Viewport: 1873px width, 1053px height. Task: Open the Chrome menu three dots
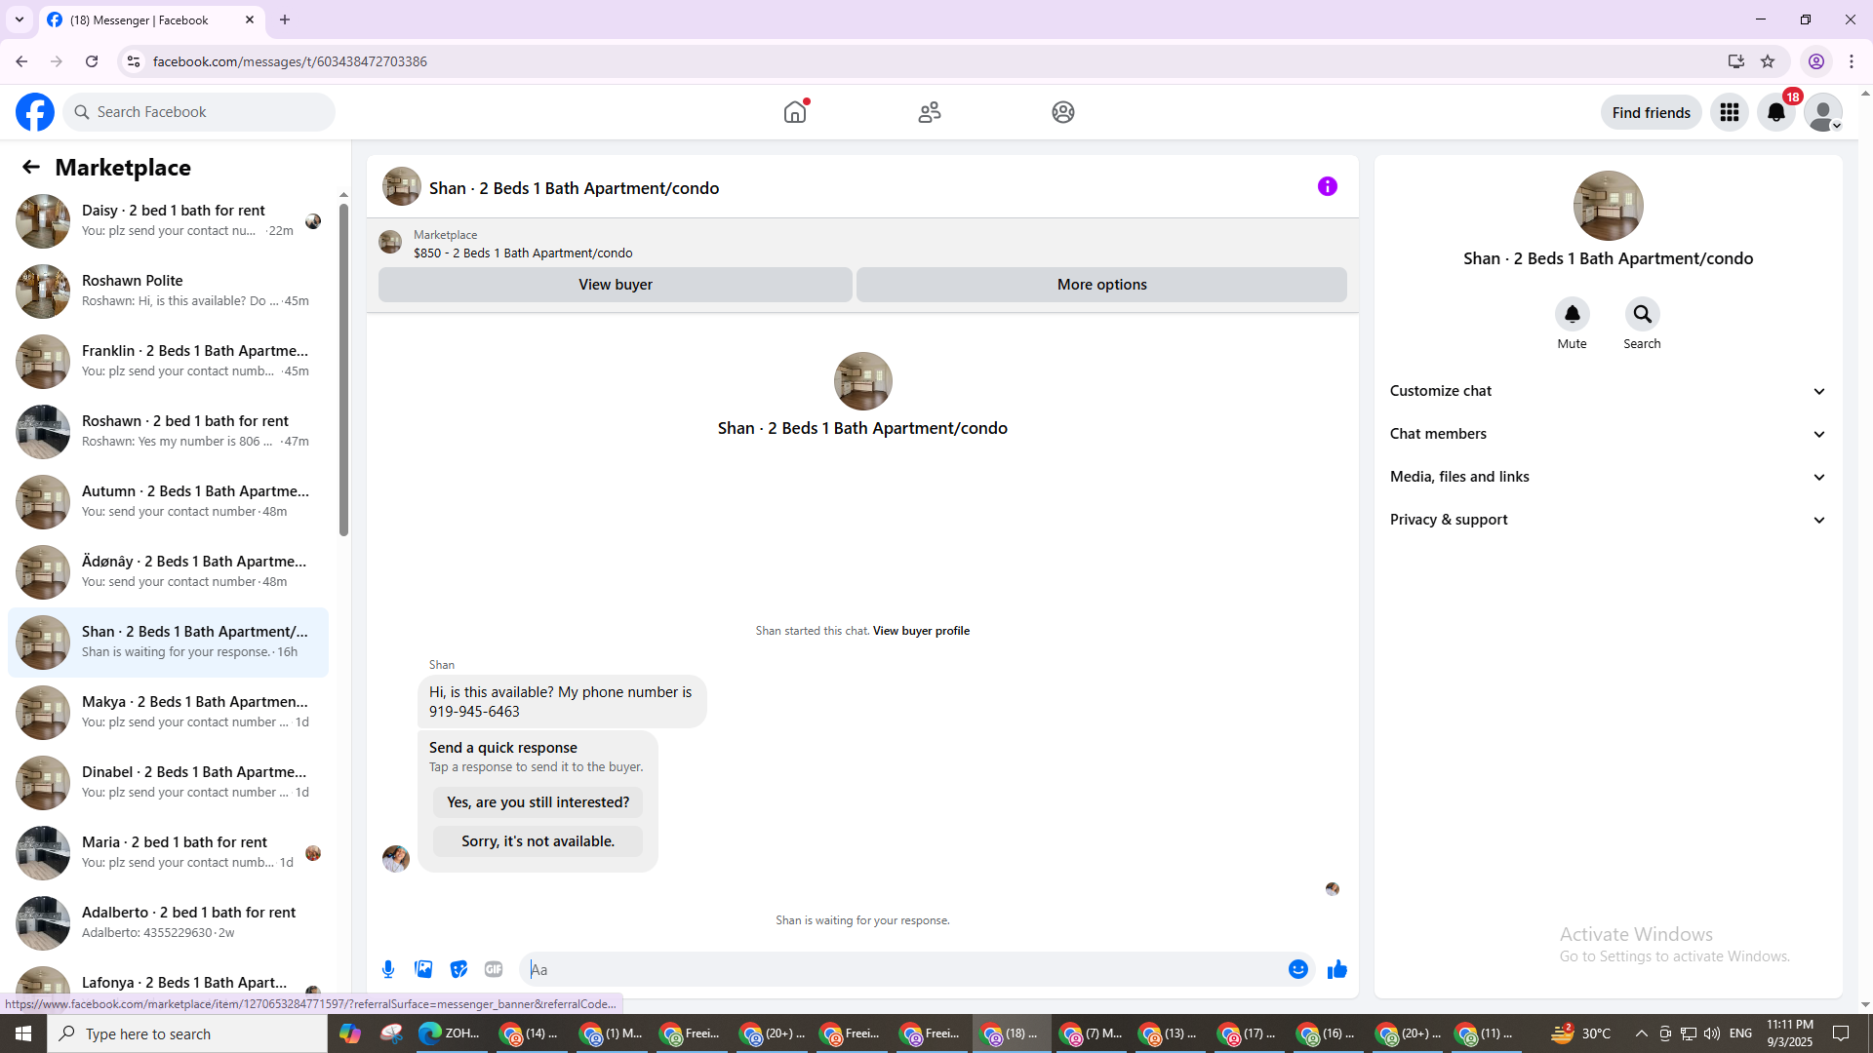(x=1852, y=61)
